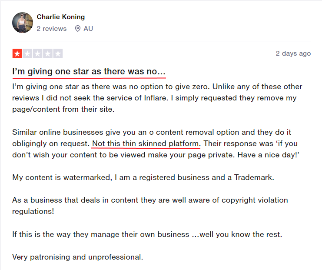Open Charlie Koning's profile picture
Image resolution: width=322 pixels, height=270 pixels.
(23, 23)
